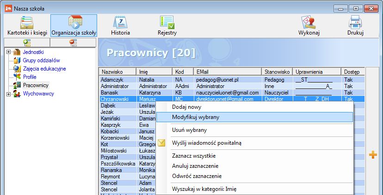Select the Pszczółkowska row
The height and width of the screenshot is (195, 383).
pos(128,164)
